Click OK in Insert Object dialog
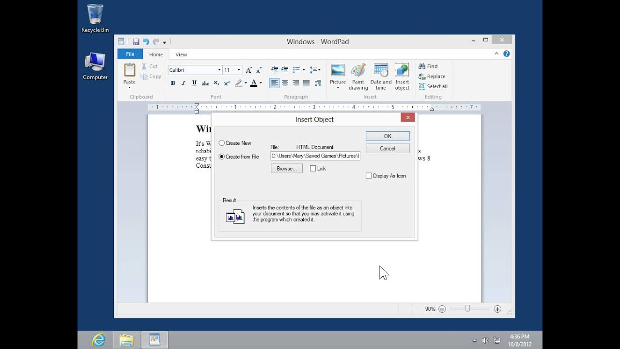Viewport: 620px width, 349px height. pyautogui.click(x=387, y=136)
